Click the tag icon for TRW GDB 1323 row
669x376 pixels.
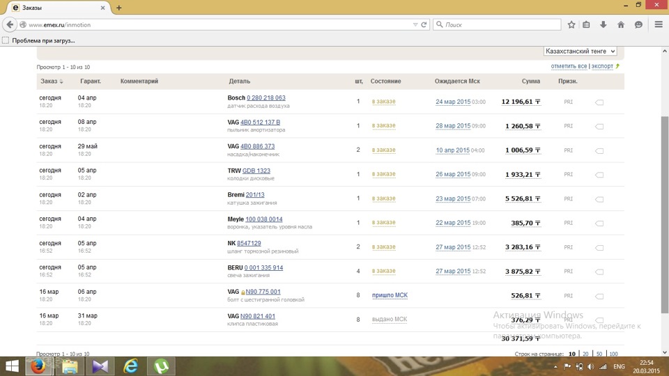click(599, 175)
